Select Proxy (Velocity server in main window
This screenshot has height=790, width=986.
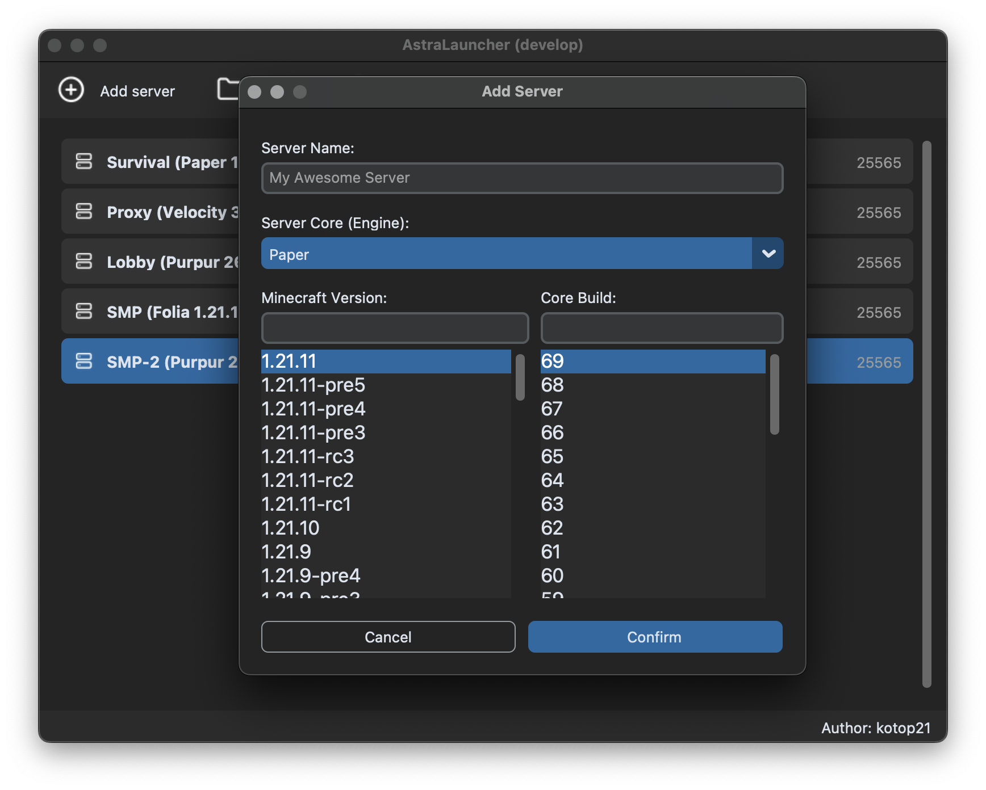[151, 212]
